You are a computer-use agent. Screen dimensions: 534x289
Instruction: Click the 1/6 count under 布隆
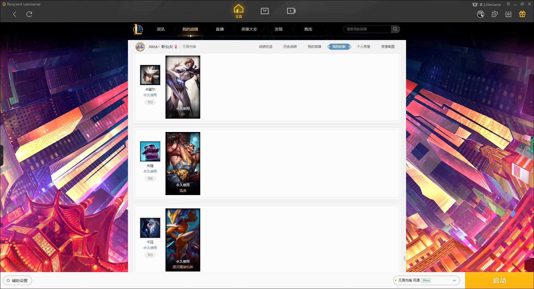coord(150,179)
